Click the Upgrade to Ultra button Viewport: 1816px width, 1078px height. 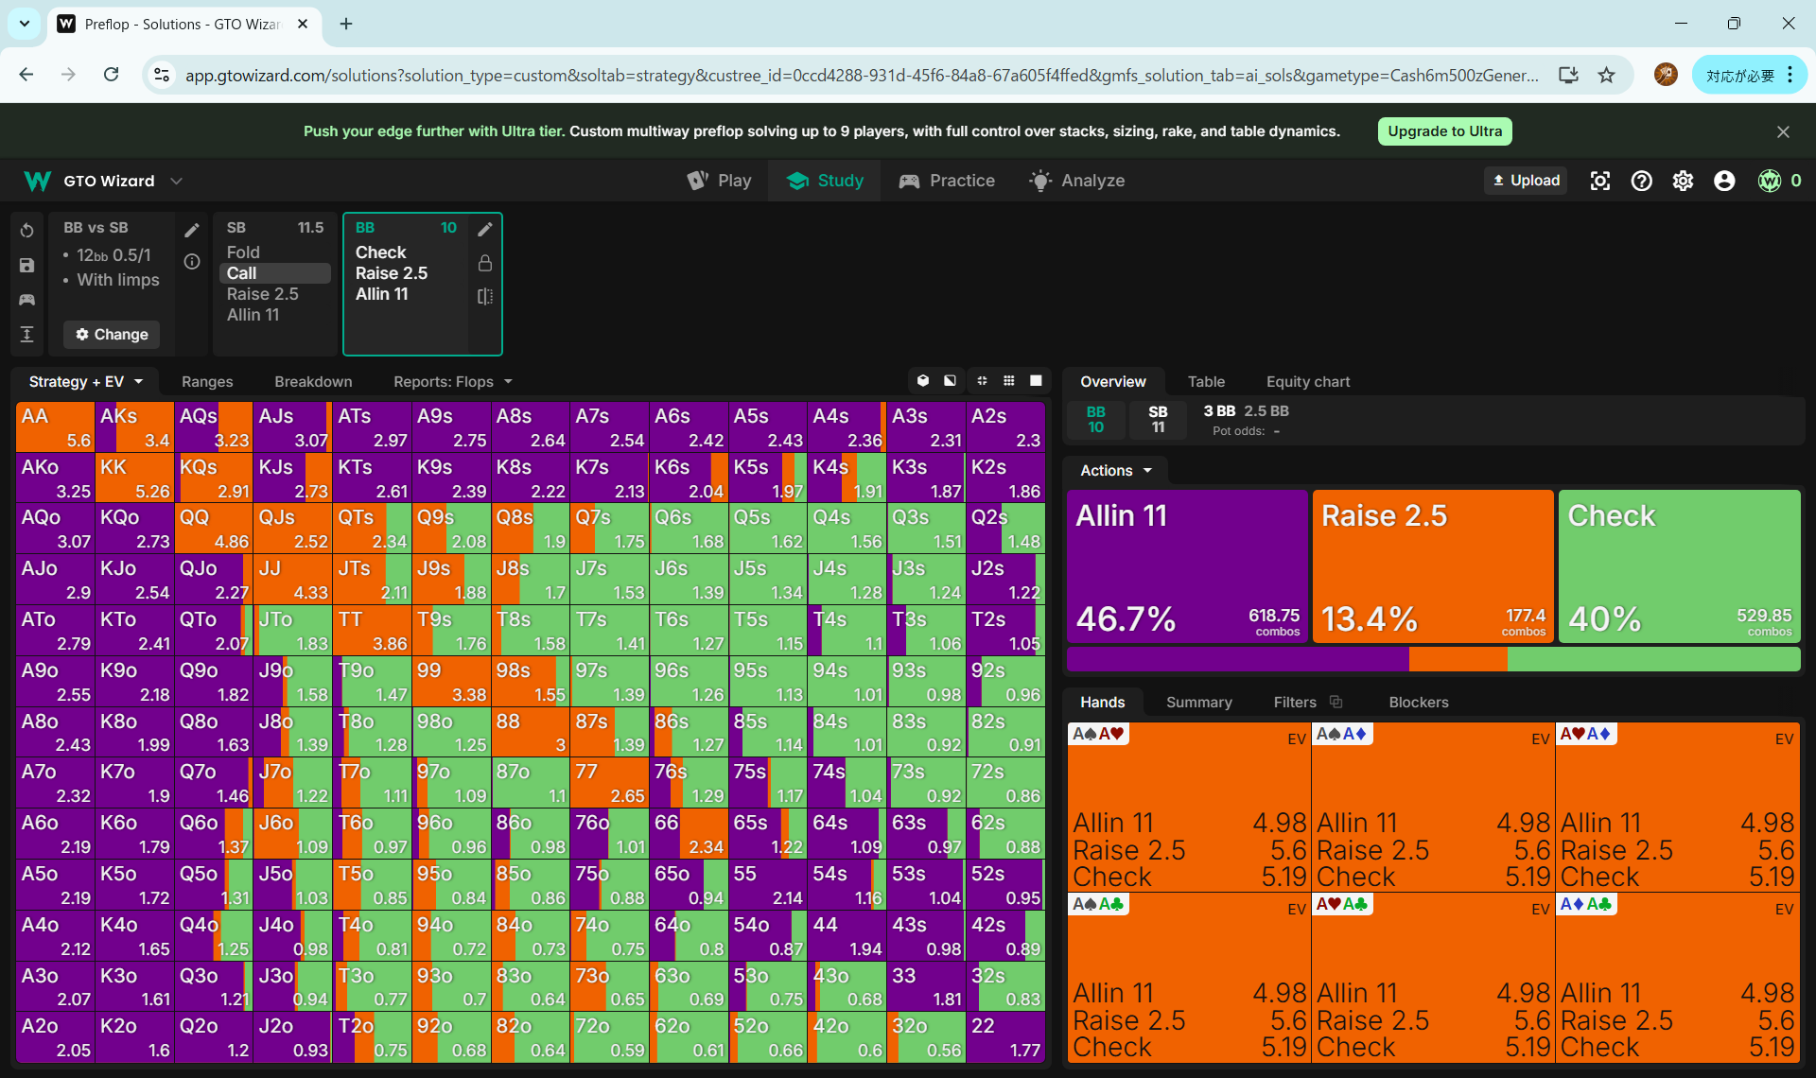click(1444, 131)
